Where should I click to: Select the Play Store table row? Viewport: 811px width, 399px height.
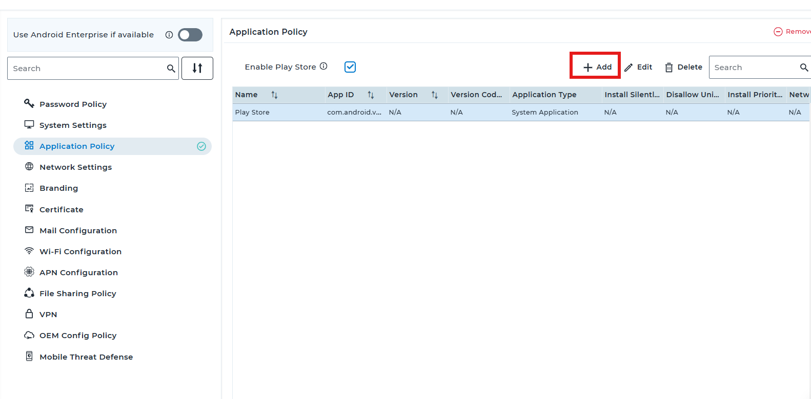pos(410,113)
